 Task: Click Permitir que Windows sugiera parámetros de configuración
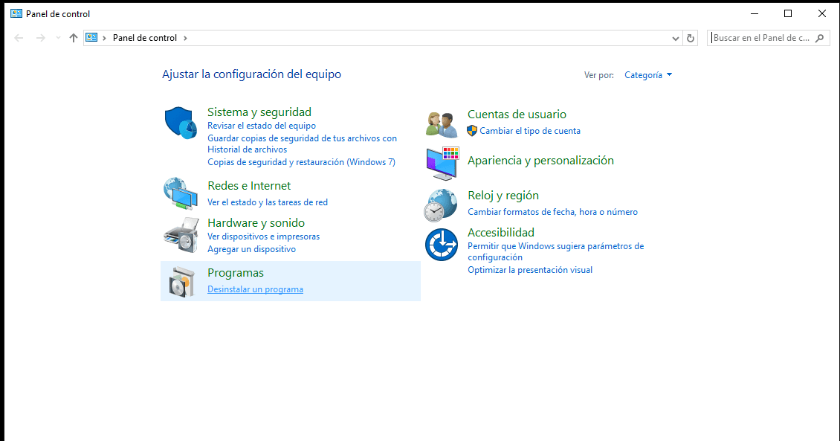(555, 251)
